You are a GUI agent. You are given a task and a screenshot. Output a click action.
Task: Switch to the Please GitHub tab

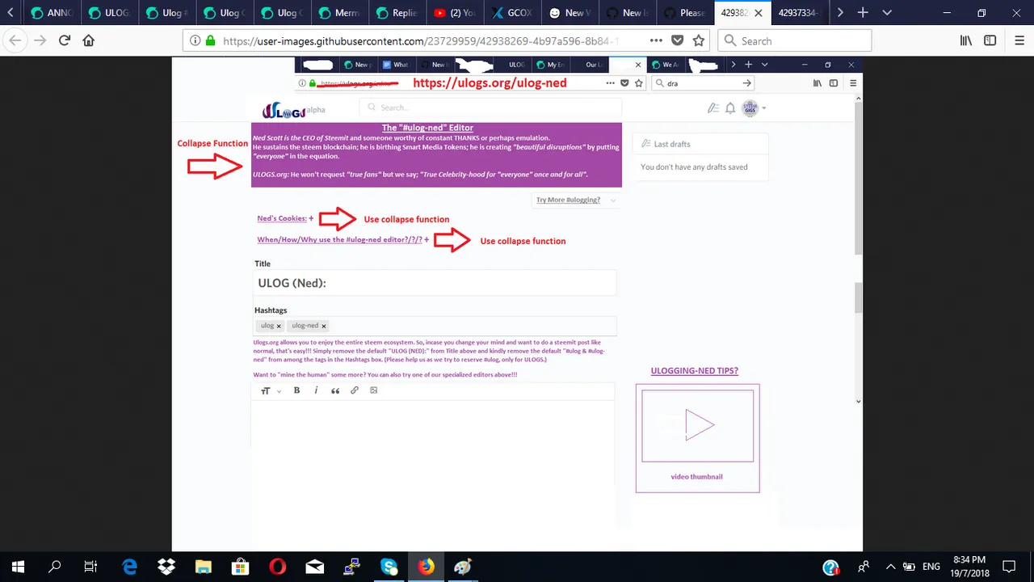[684, 13]
